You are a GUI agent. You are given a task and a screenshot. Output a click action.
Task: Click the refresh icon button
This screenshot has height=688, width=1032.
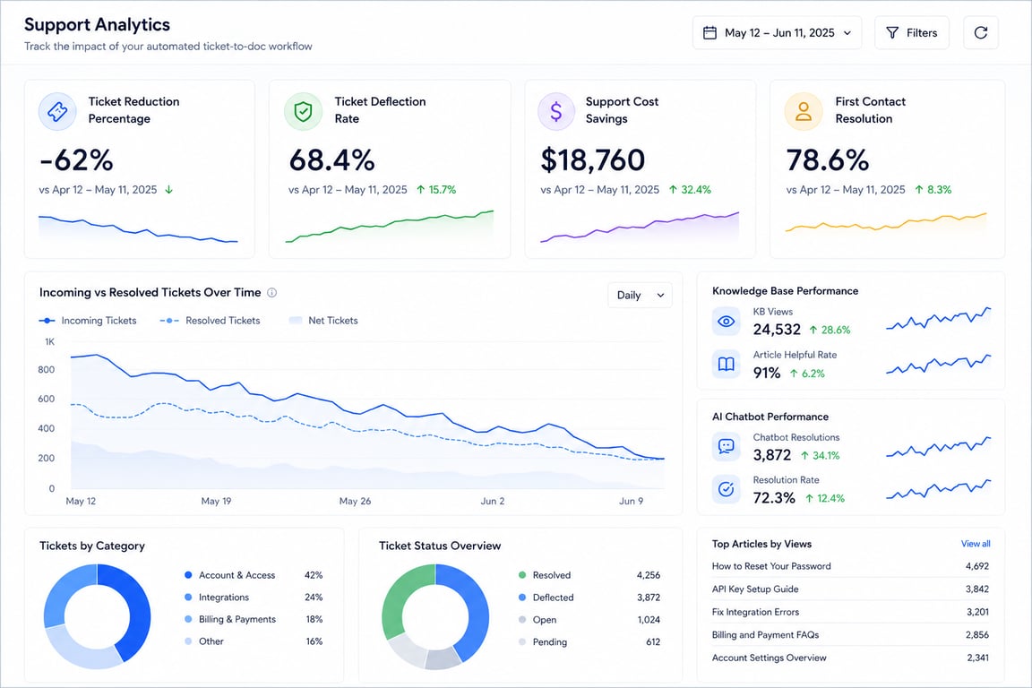click(x=981, y=33)
